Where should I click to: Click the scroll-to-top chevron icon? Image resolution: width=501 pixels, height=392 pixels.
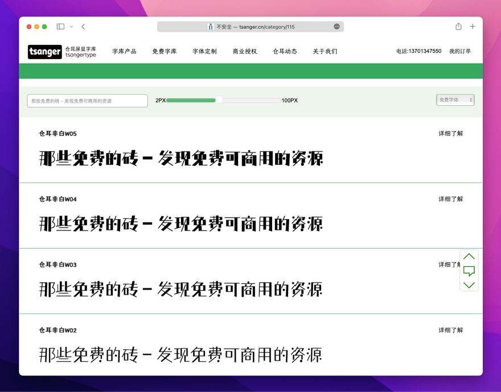click(469, 257)
